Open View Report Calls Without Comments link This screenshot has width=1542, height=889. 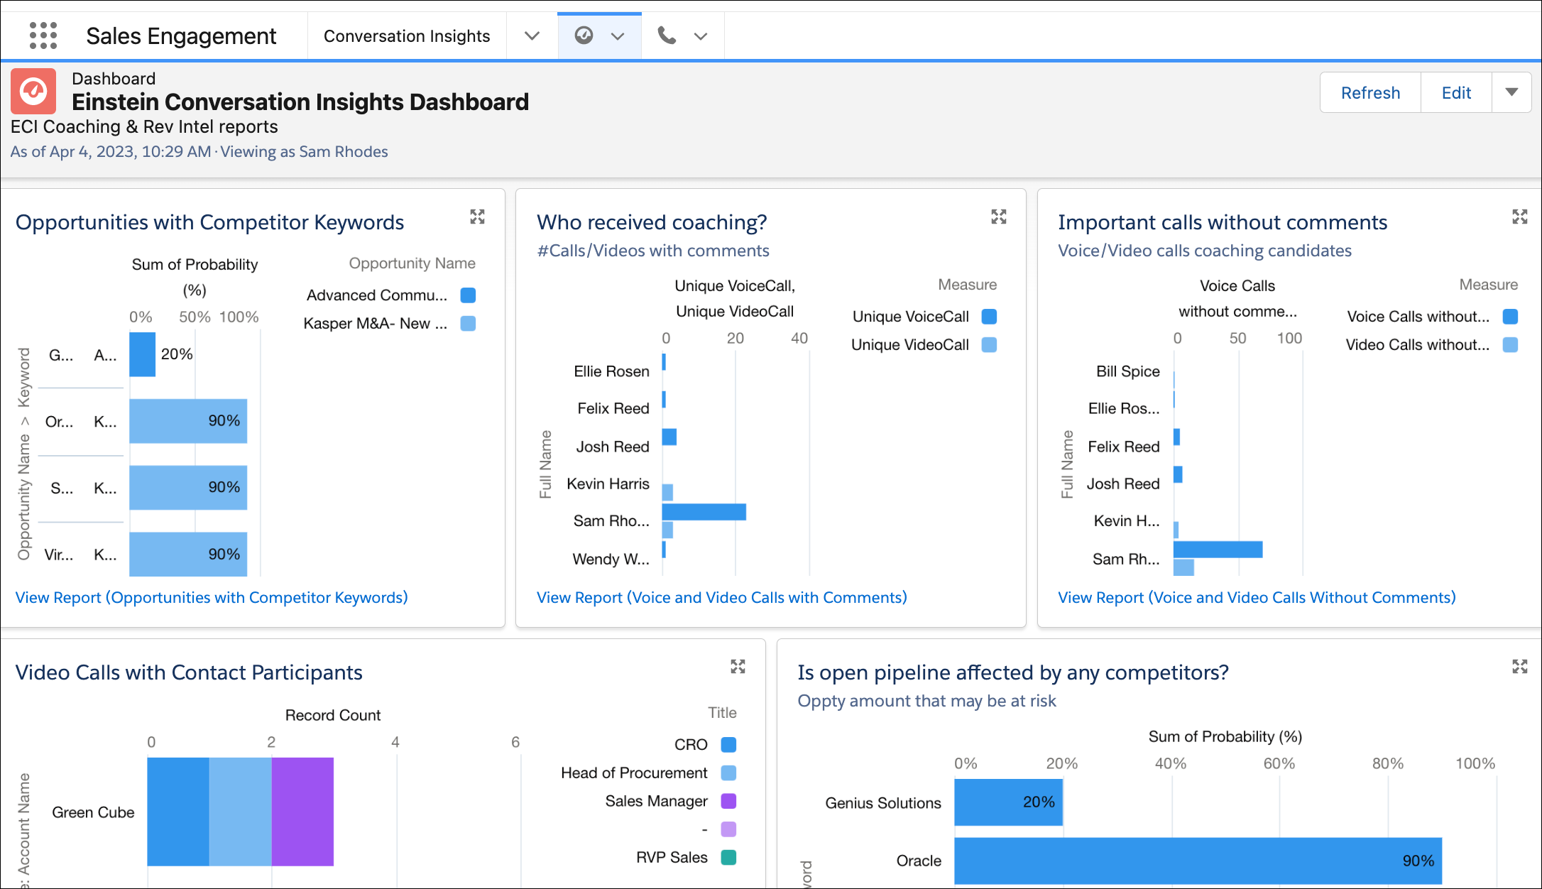pos(1257,597)
